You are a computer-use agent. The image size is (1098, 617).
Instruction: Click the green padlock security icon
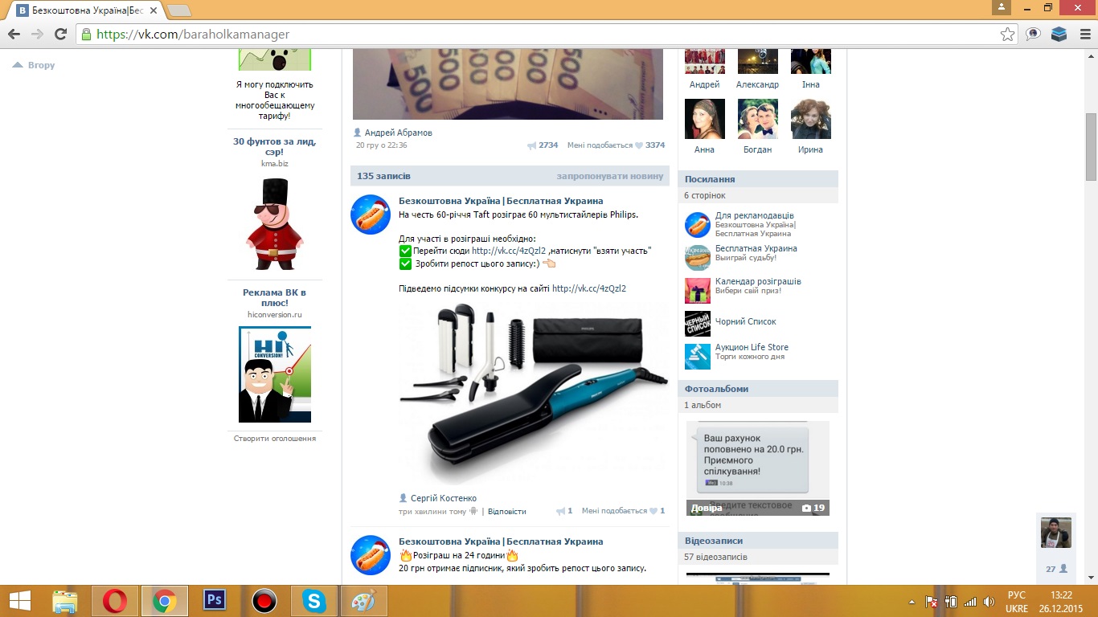tap(86, 35)
